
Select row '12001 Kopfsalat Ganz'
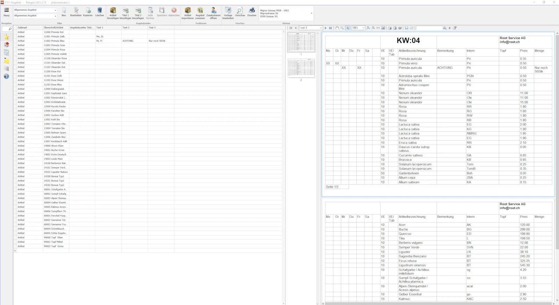pyautogui.click(x=148, y=93)
